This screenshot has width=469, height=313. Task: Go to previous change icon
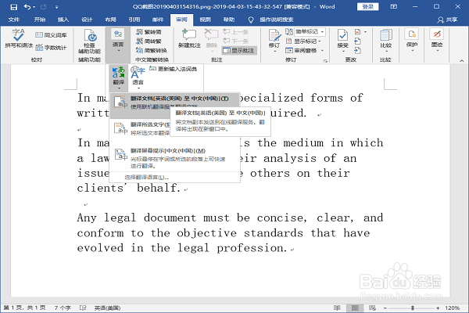point(357,41)
